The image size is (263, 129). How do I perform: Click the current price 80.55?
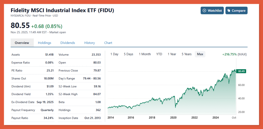[x=20, y=25]
